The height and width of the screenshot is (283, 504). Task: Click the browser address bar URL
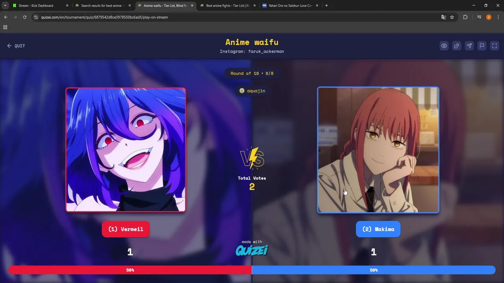point(104,17)
